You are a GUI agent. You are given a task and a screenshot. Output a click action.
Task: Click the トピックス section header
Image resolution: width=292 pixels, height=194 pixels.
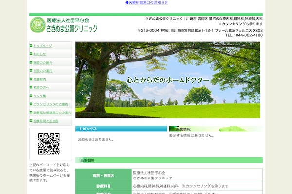coord(121,129)
